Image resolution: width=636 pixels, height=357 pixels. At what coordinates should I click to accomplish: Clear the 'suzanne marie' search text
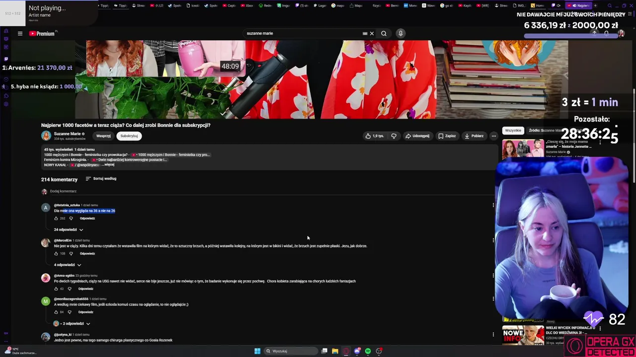click(372, 34)
